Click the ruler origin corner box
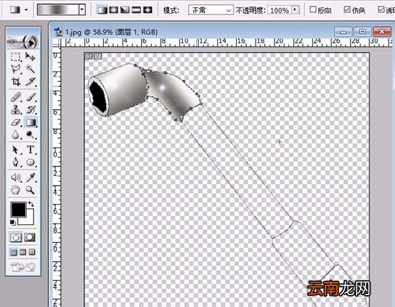This screenshot has width=395, height=307. pyautogui.click(x=57, y=43)
